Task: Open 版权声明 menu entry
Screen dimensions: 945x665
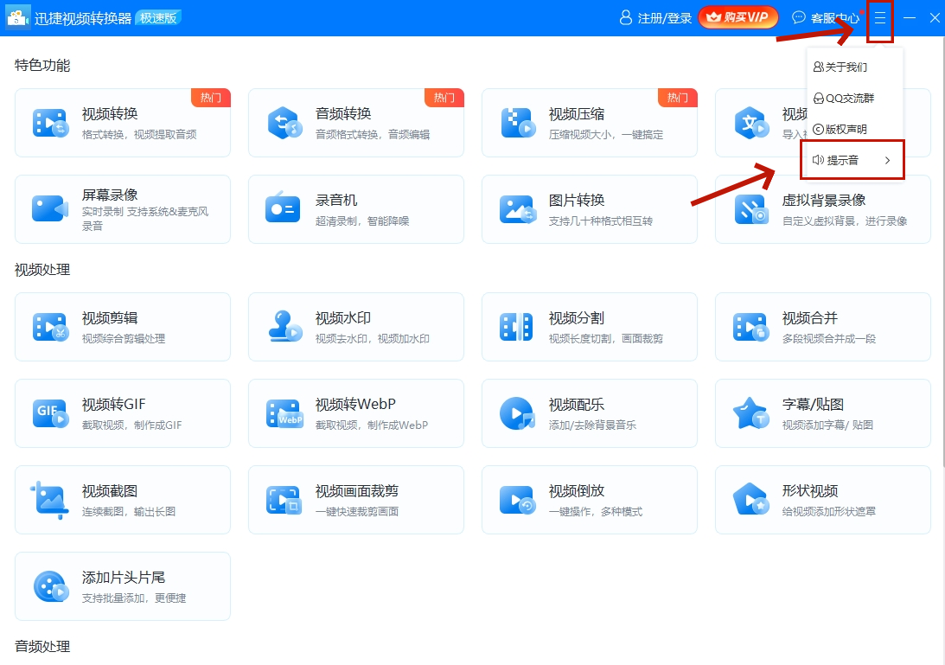Action: click(840, 129)
